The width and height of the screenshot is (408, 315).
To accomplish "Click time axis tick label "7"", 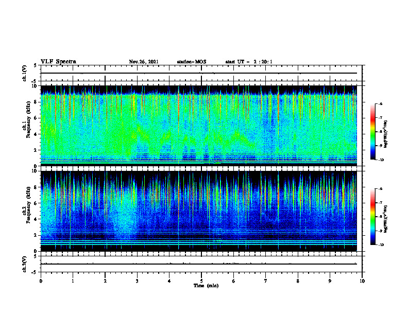I will pos(266,281).
